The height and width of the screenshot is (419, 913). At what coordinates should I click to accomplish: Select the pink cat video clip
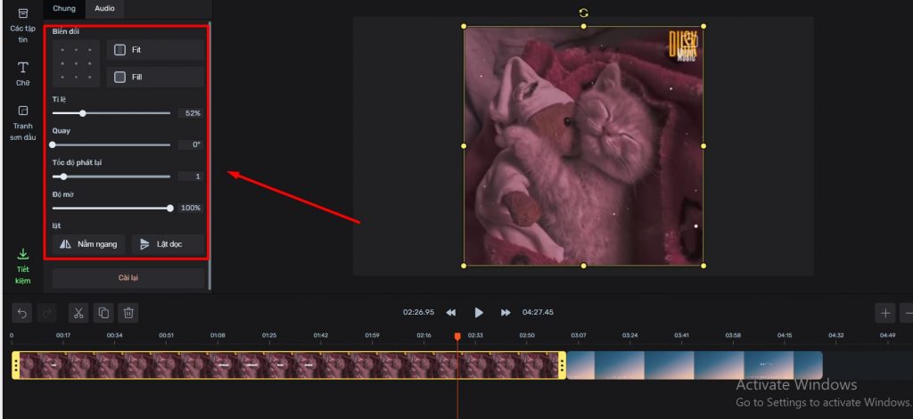pyautogui.click(x=289, y=366)
